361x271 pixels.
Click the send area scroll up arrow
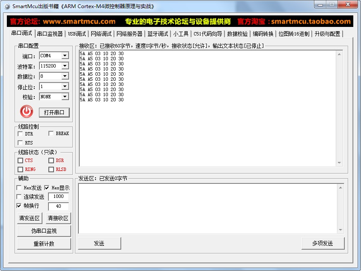340,188
